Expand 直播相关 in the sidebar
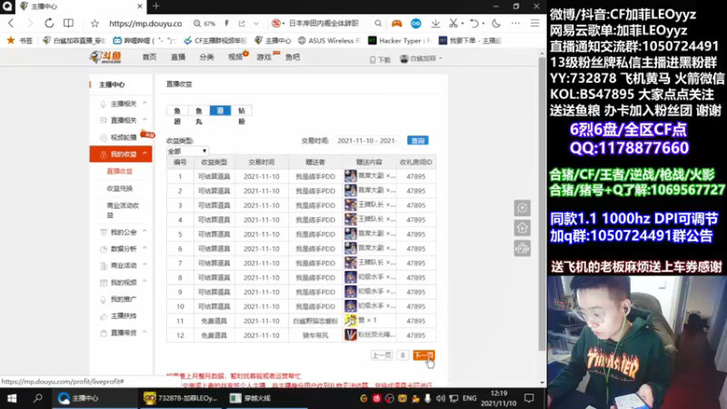Screen dimensions: 727x409 pos(122,120)
